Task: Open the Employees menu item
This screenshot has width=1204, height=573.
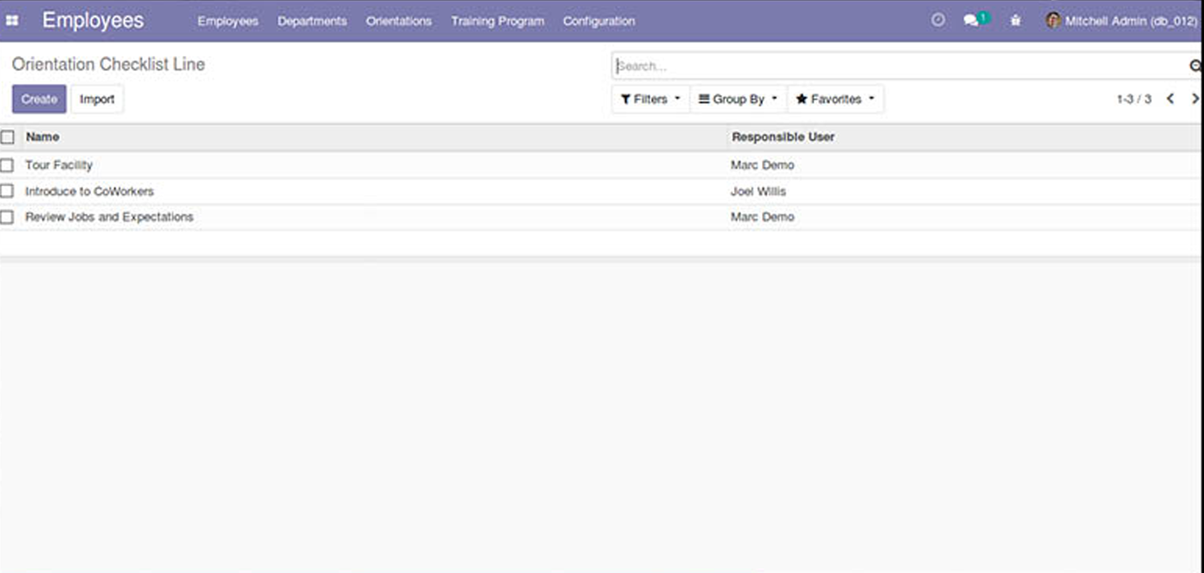Action: coord(228,21)
